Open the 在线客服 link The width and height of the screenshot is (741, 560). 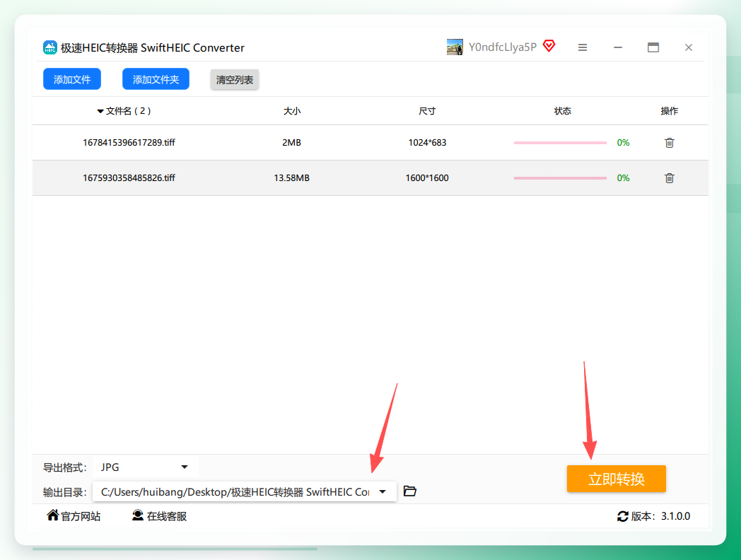click(160, 516)
